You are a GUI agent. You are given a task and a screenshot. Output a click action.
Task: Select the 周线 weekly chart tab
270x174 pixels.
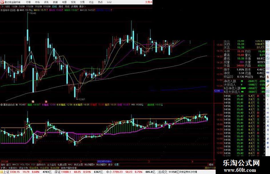tap(61, 6)
